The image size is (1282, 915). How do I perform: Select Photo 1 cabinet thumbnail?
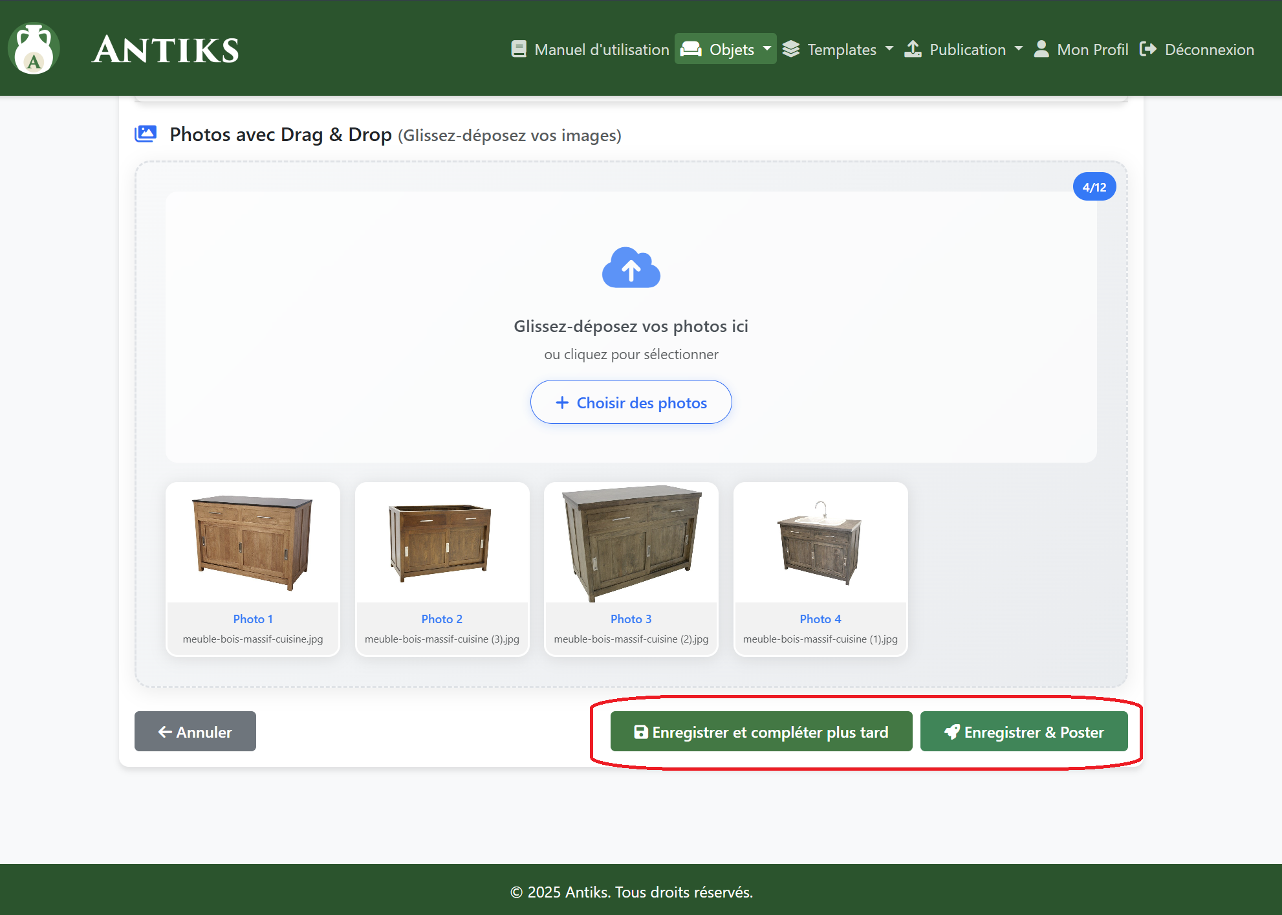coord(252,544)
